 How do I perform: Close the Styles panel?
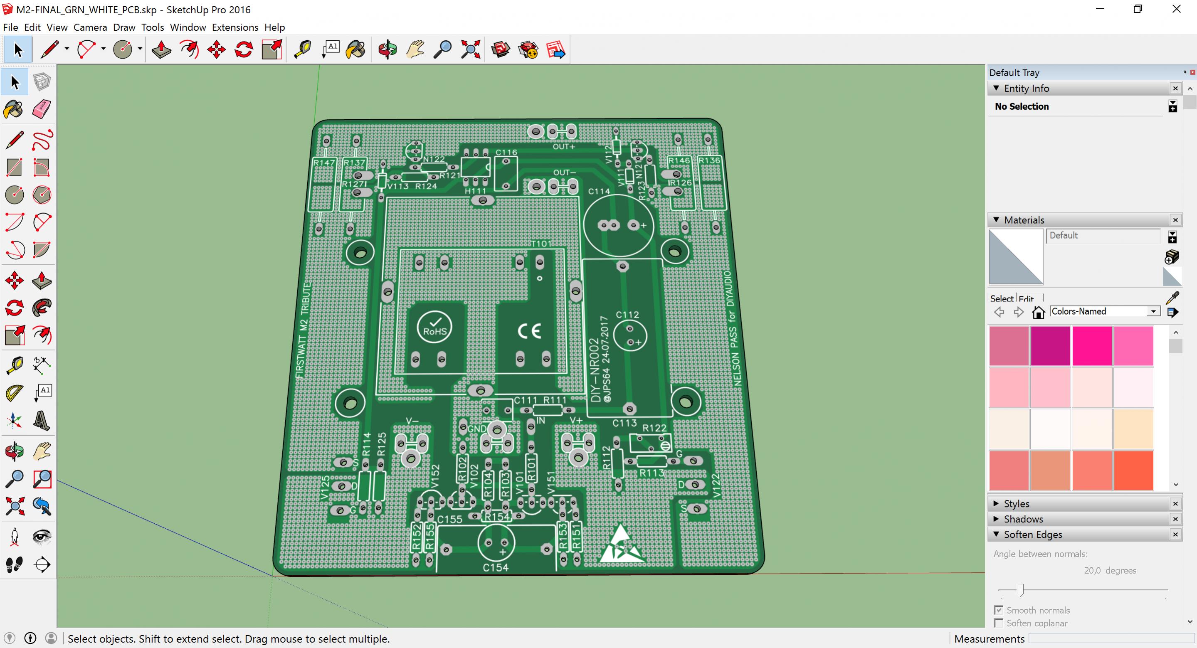[1176, 503]
